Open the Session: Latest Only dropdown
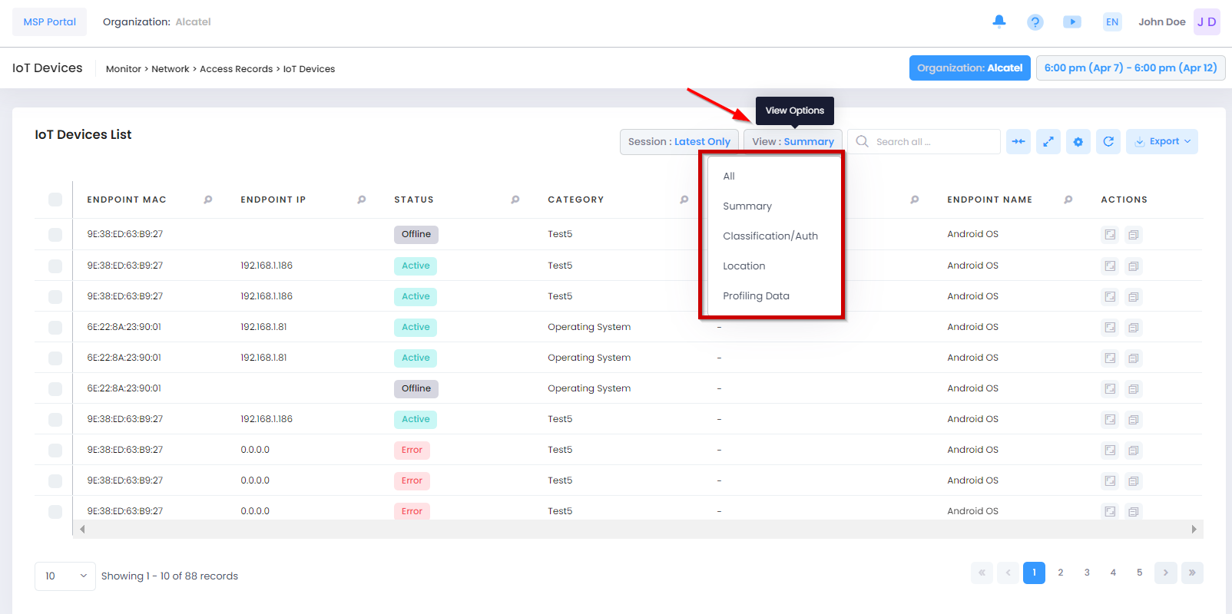 679,142
